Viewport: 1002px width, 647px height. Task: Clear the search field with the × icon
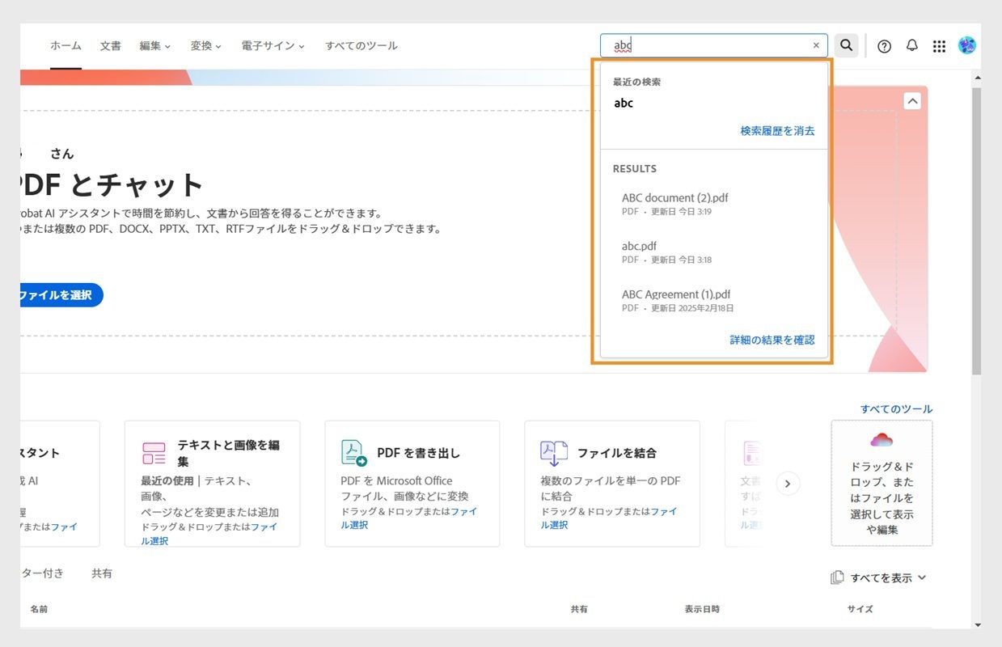click(x=816, y=45)
